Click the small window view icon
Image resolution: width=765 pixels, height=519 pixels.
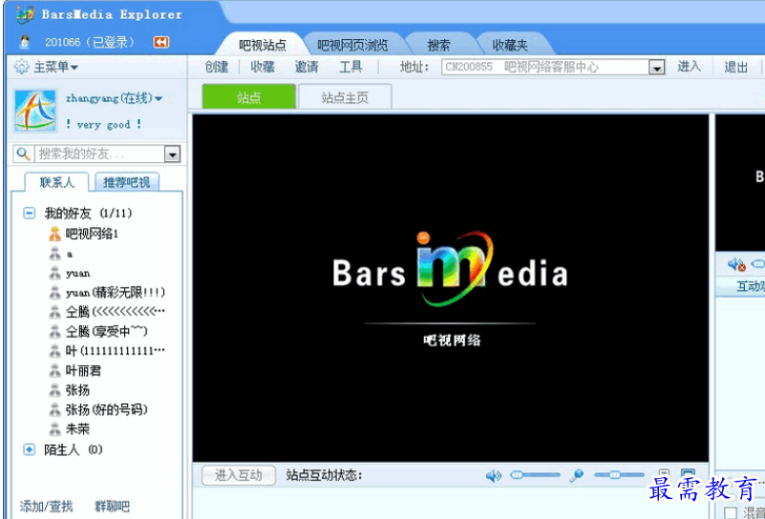coord(664,473)
